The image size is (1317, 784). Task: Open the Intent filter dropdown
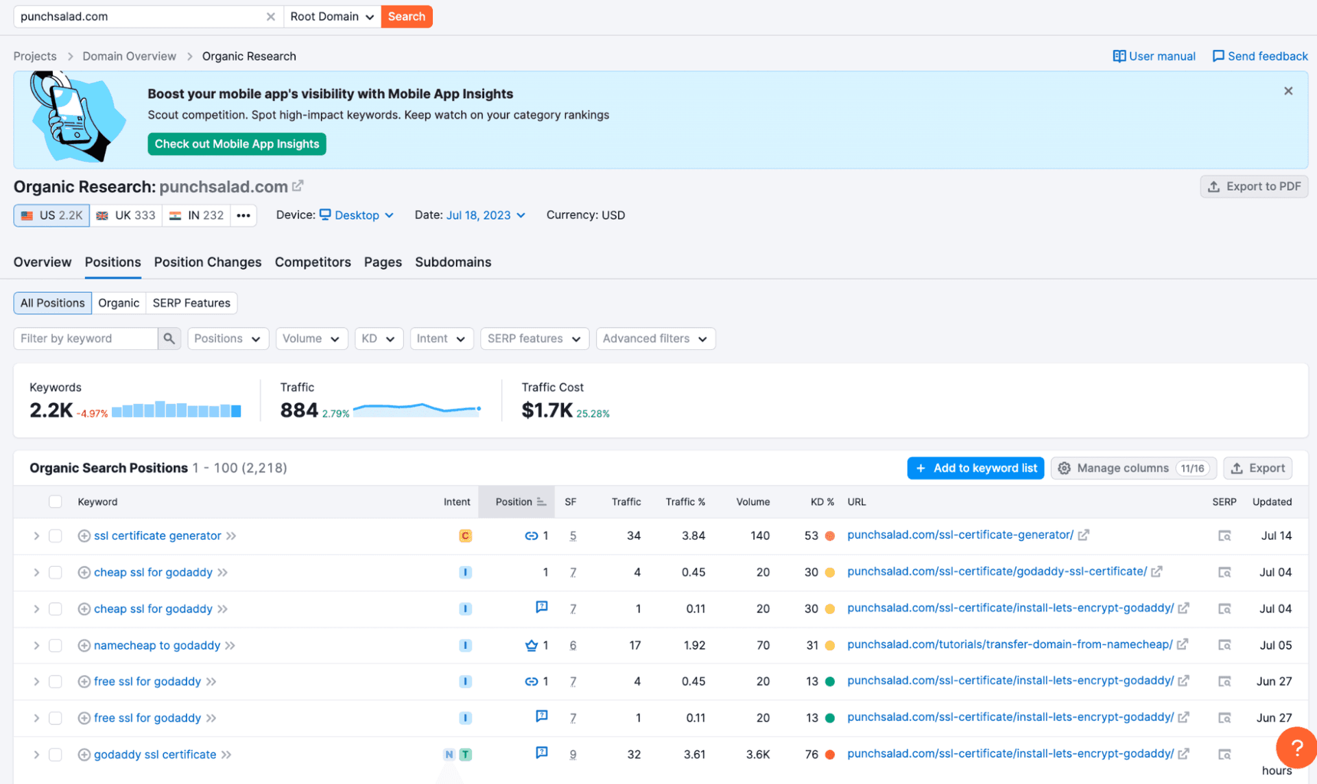coord(441,338)
